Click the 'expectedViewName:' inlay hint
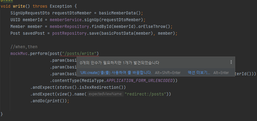Image resolution: width=257 pixels, height=121 pixels. click(x=106, y=94)
